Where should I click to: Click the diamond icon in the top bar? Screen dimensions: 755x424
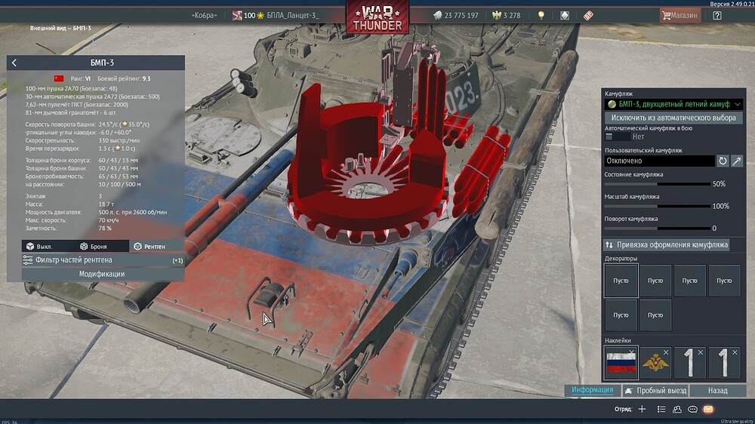click(x=565, y=15)
